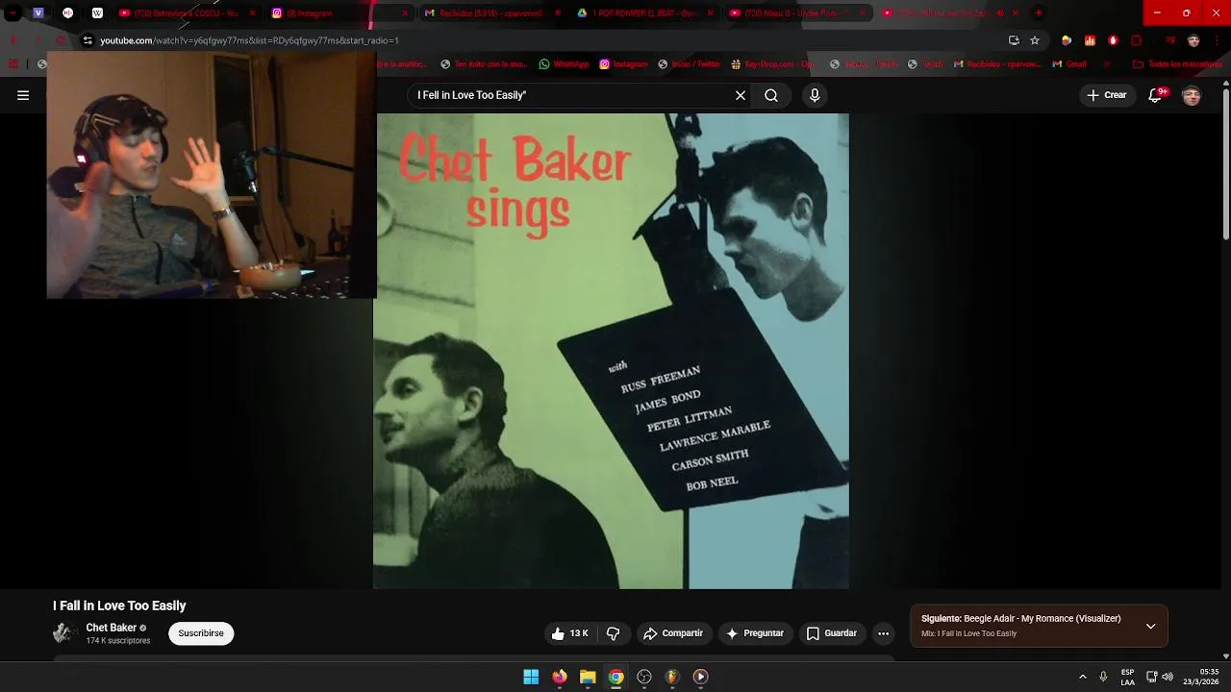
Task: Open the Key-Drop.com bookmark
Action: 774,64
